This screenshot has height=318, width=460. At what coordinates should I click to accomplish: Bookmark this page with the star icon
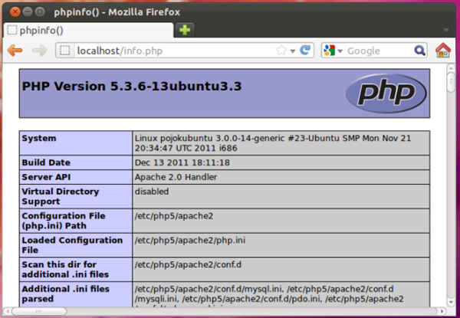click(281, 51)
